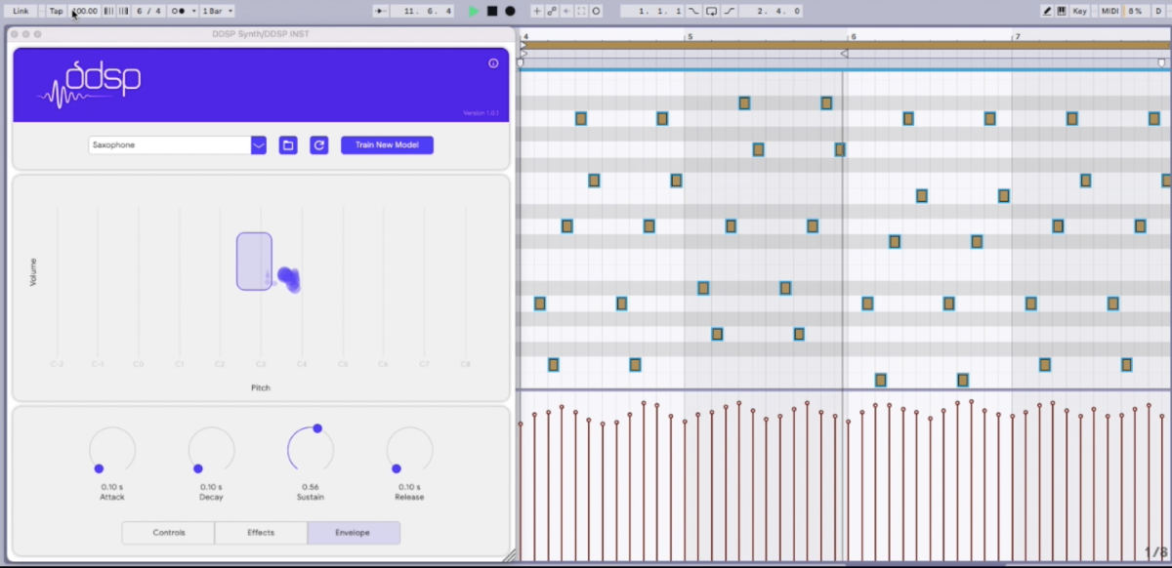The image size is (1172, 568).
Task: Click clip end marker near bar 6
Action: pos(844,54)
